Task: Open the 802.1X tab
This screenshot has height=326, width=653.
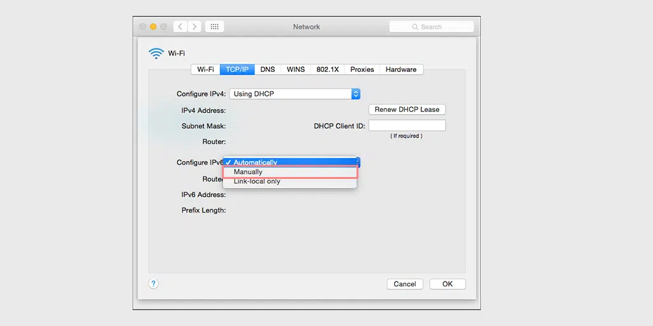Action: (328, 69)
